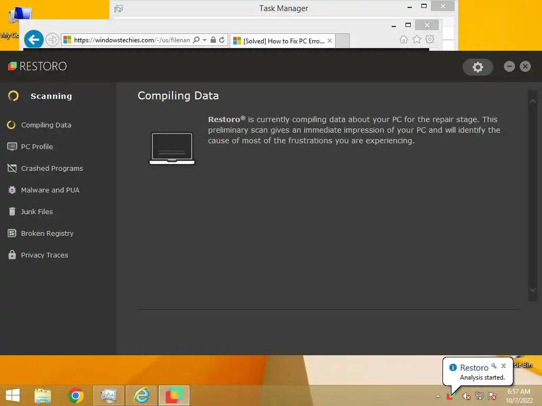Open File Explorer from taskbar

click(x=42, y=395)
